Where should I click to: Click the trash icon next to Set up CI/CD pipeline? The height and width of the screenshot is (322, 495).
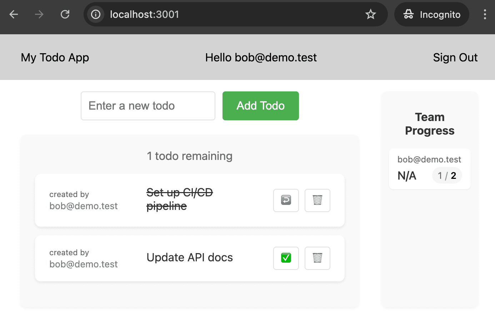(317, 200)
